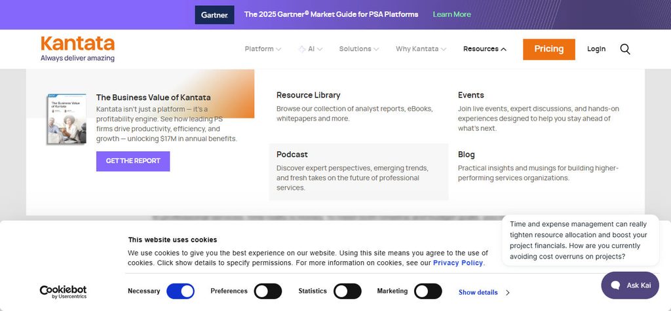
Task: Enable the Marketing cookies switch
Action: tap(428, 291)
